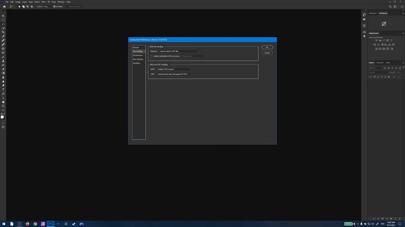Viewport: 405px width, 227px height.
Task: Open the collapsed History panel icon
Action: click(364, 15)
